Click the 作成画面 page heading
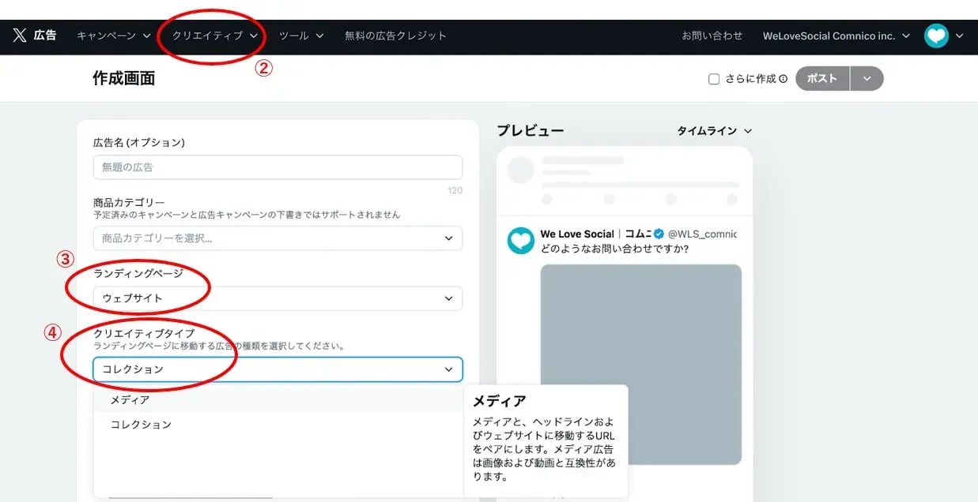 pyautogui.click(x=124, y=78)
